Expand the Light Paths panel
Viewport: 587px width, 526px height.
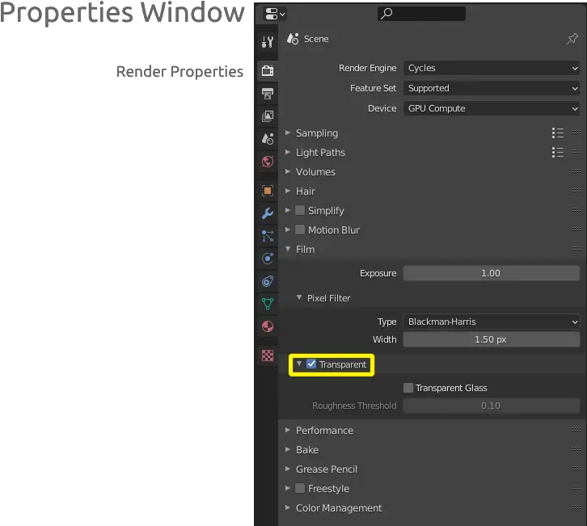pos(288,152)
